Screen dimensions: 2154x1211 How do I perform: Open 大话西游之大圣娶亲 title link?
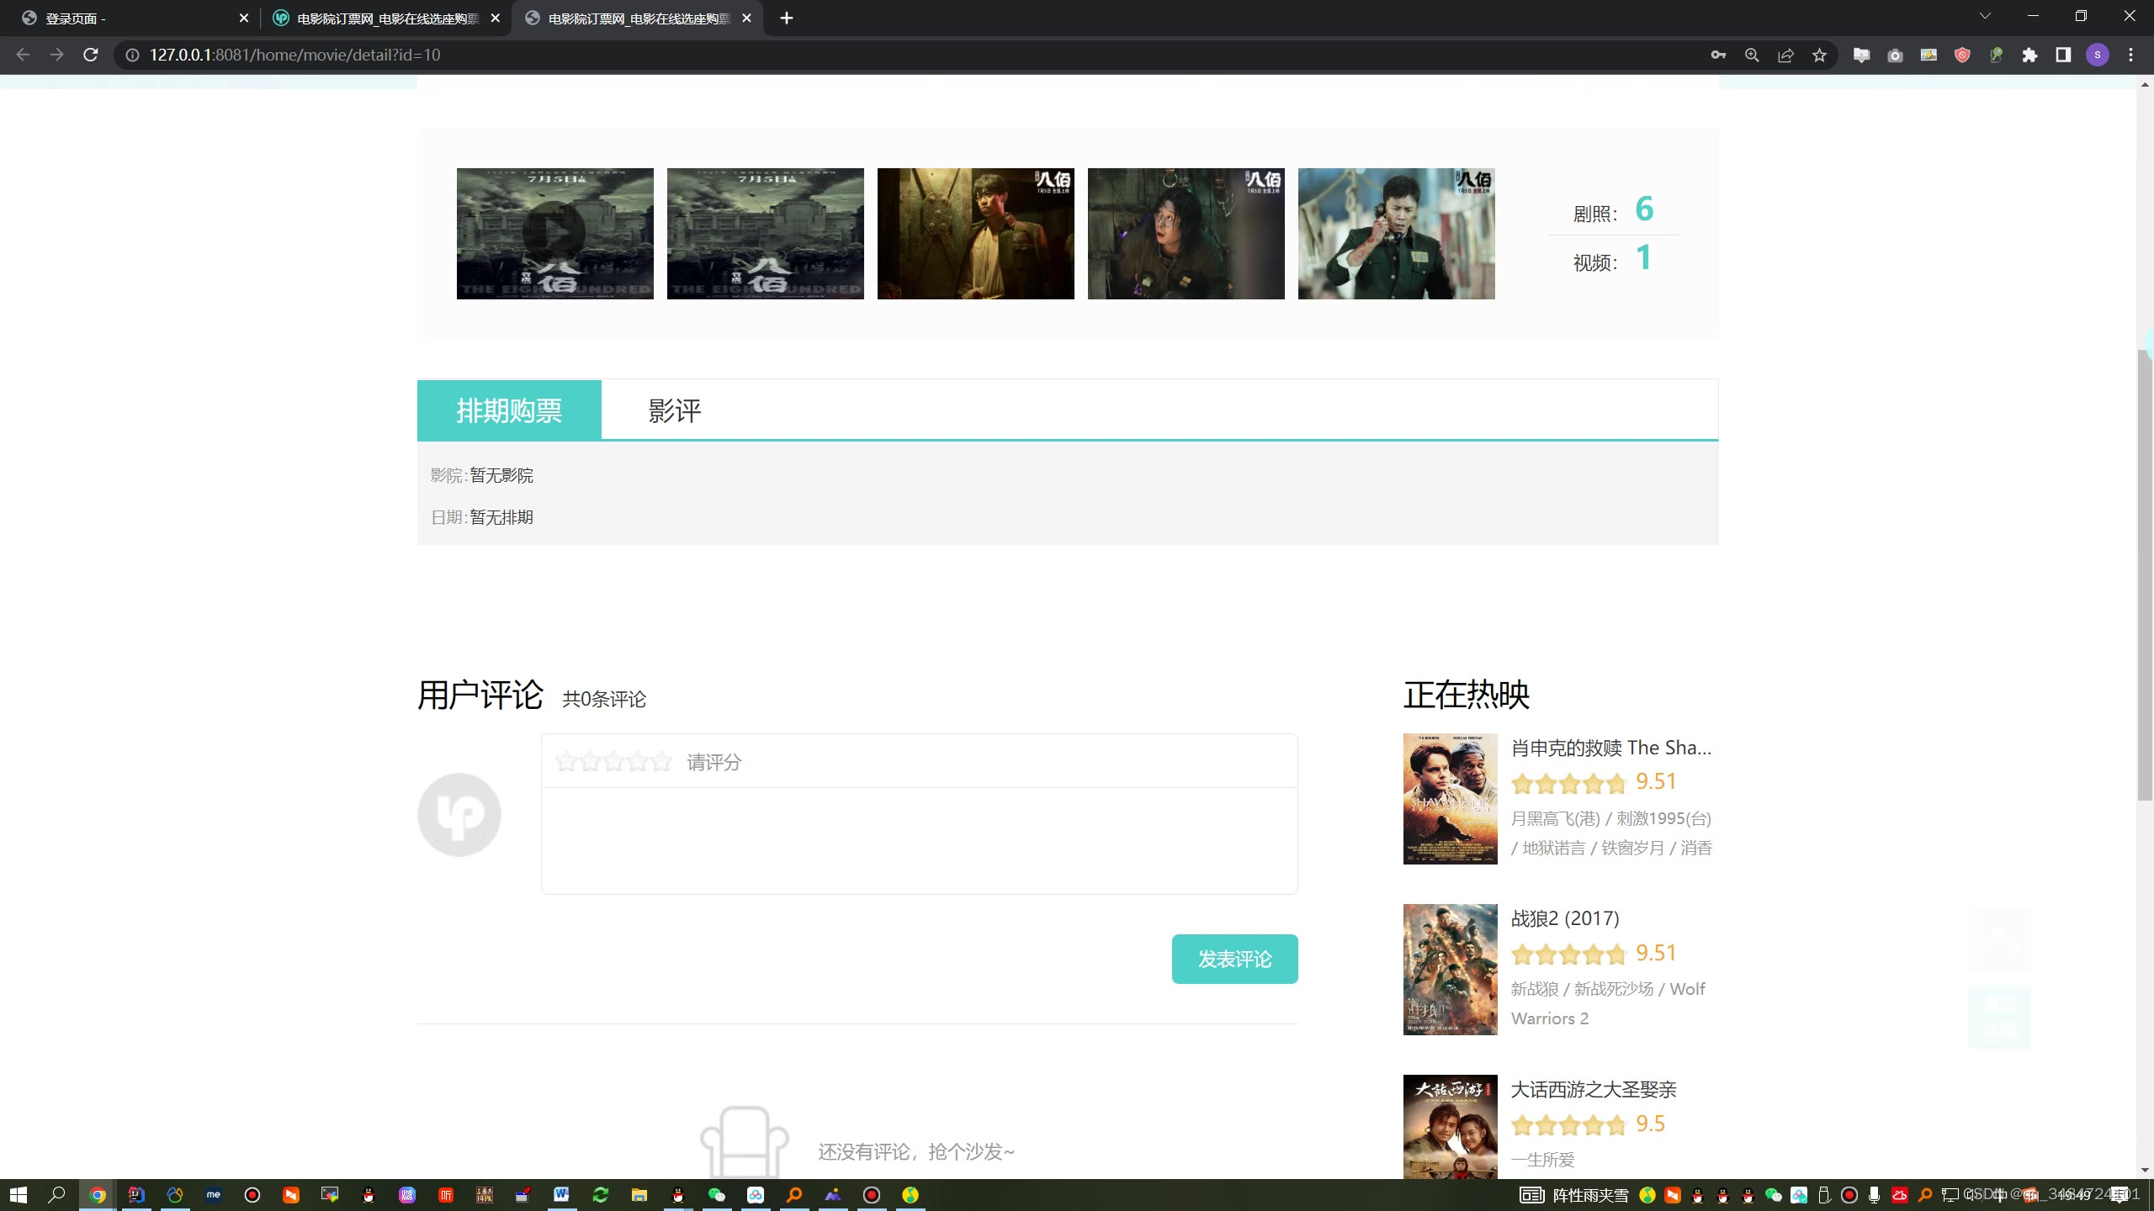click(1594, 1090)
